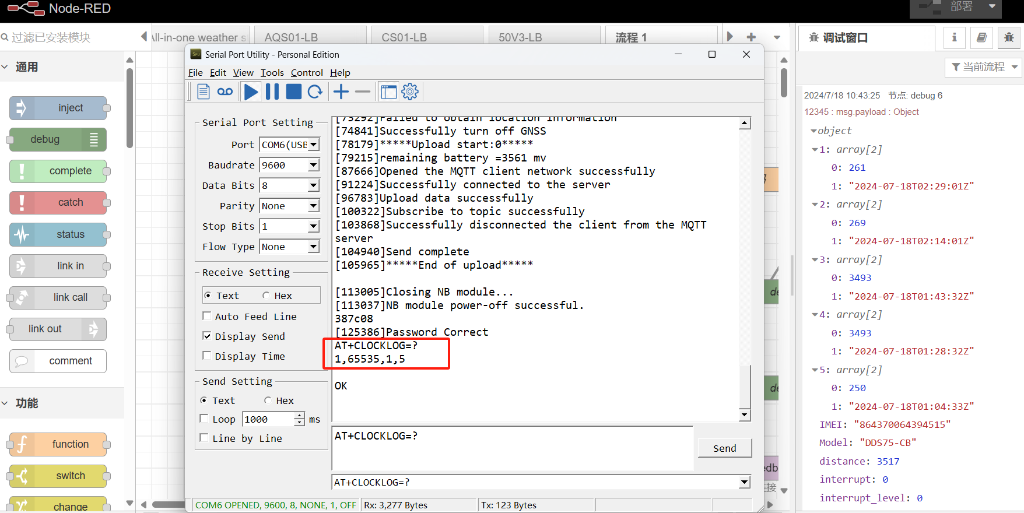The image size is (1024, 513).
Task: Select the complete node in the palette
Action: (x=58, y=171)
